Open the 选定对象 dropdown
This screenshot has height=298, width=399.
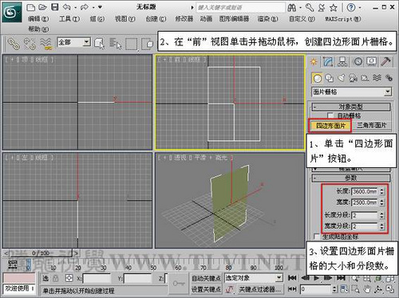[253, 278]
